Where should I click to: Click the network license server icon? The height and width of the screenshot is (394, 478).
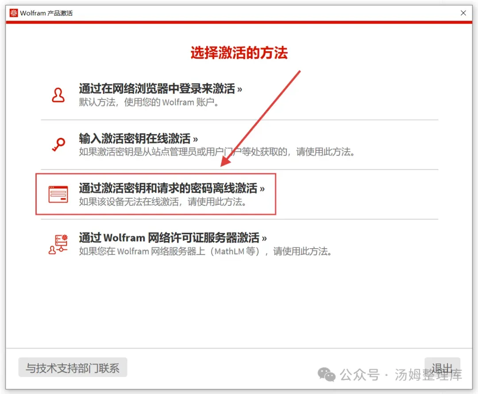coord(58,244)
